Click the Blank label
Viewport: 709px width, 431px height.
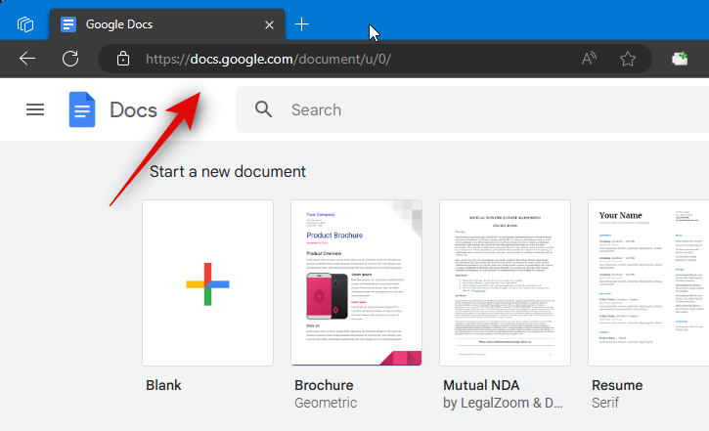tap(163, 385)
